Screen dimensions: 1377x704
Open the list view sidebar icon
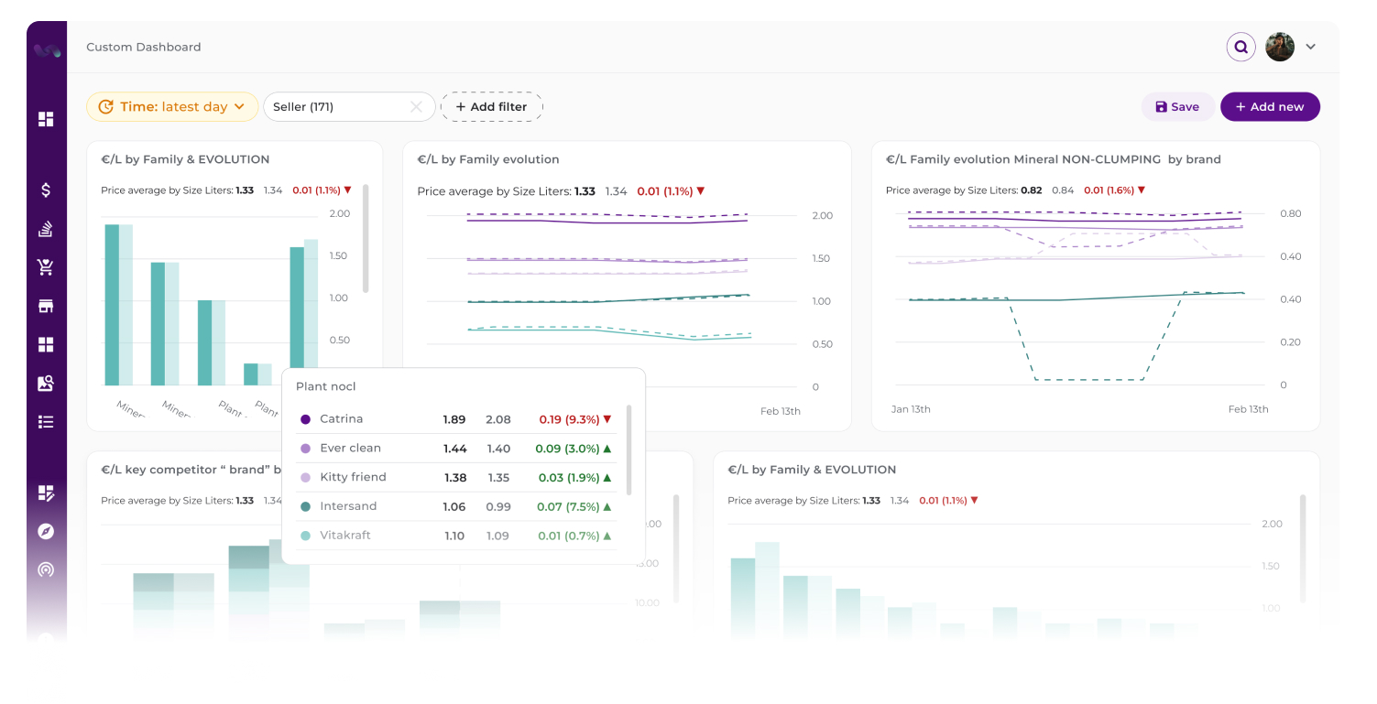point(46,422)
